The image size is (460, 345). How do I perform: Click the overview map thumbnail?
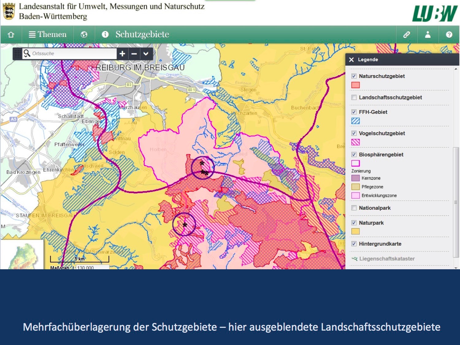[x=22, y=255]
